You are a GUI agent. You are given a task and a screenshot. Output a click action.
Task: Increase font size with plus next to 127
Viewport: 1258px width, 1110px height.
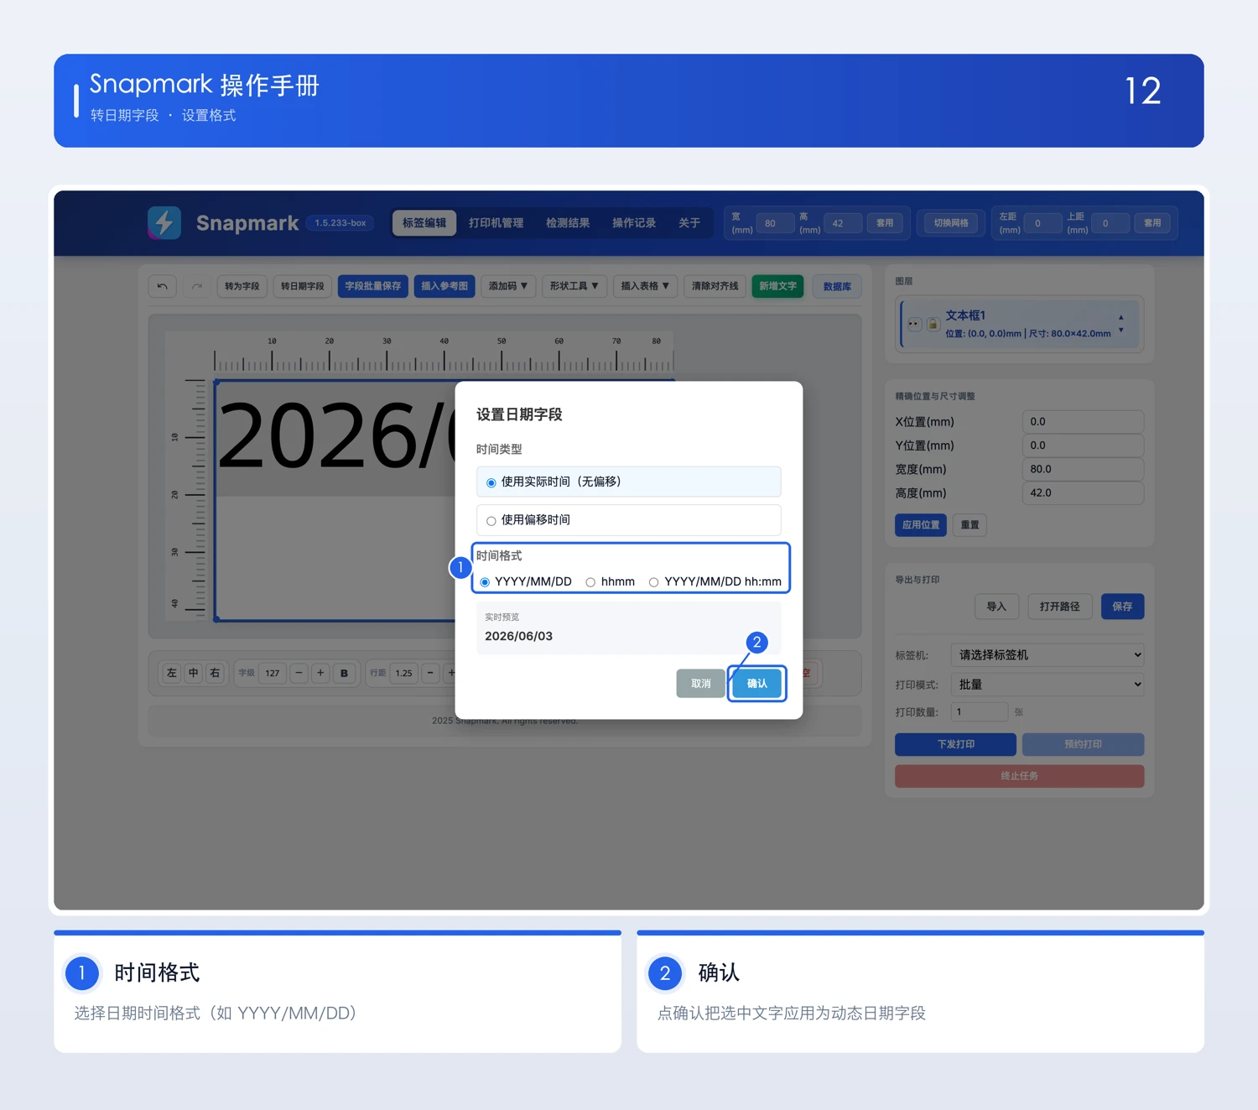[320, 673]
